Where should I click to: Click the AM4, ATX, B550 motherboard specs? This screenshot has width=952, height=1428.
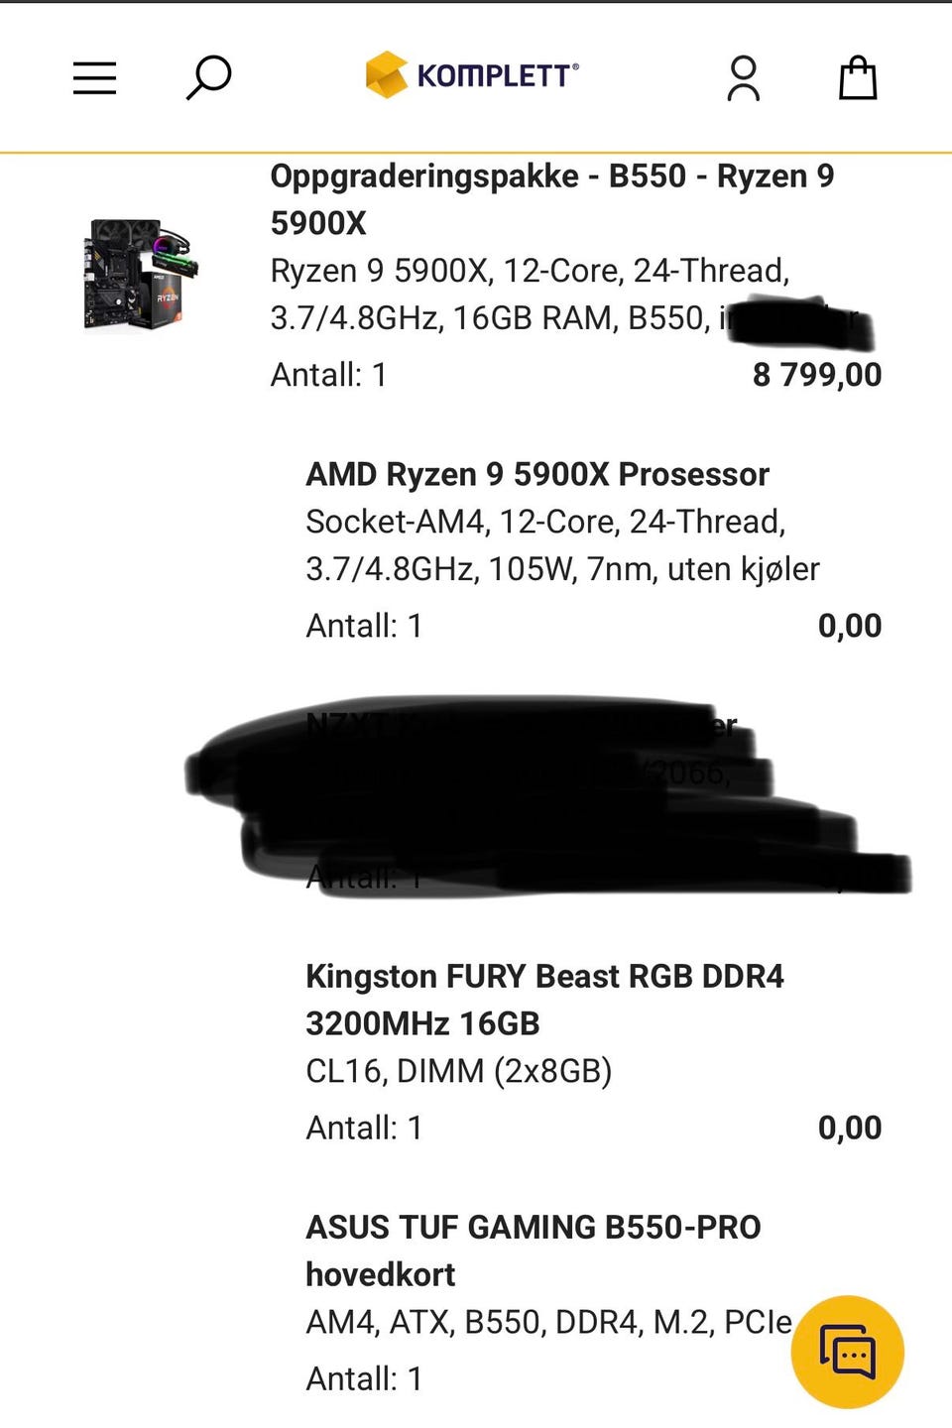pyautogui.click(x=548, y=1322)
